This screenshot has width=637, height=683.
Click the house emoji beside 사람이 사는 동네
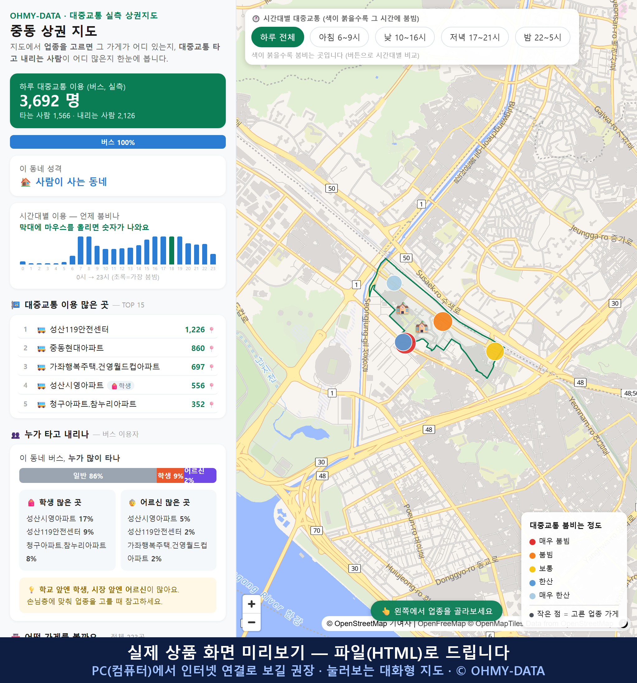point(26,182)
